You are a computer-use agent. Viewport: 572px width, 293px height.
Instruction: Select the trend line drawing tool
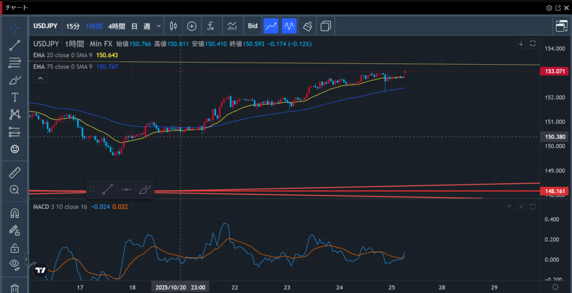(15, 46)
